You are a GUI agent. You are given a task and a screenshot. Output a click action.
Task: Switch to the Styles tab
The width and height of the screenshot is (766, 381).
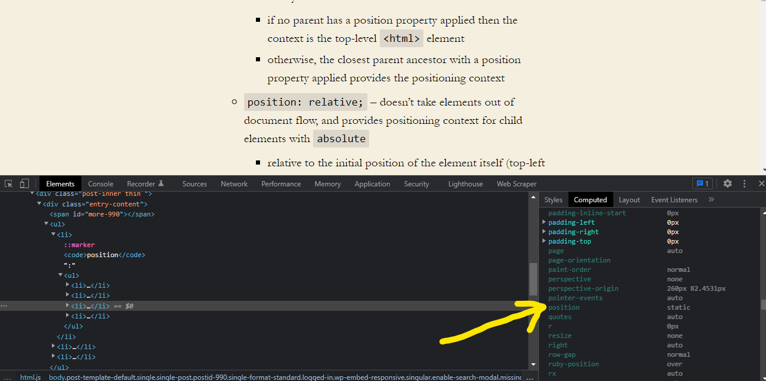(553, 199)
